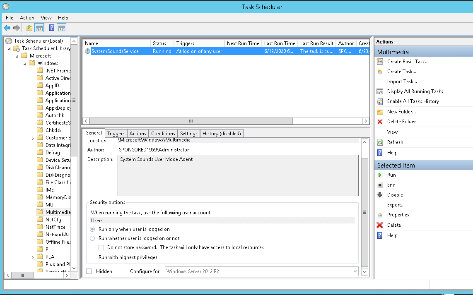Click the green Run icon
The image size is (473, 295).
(380, 175)
